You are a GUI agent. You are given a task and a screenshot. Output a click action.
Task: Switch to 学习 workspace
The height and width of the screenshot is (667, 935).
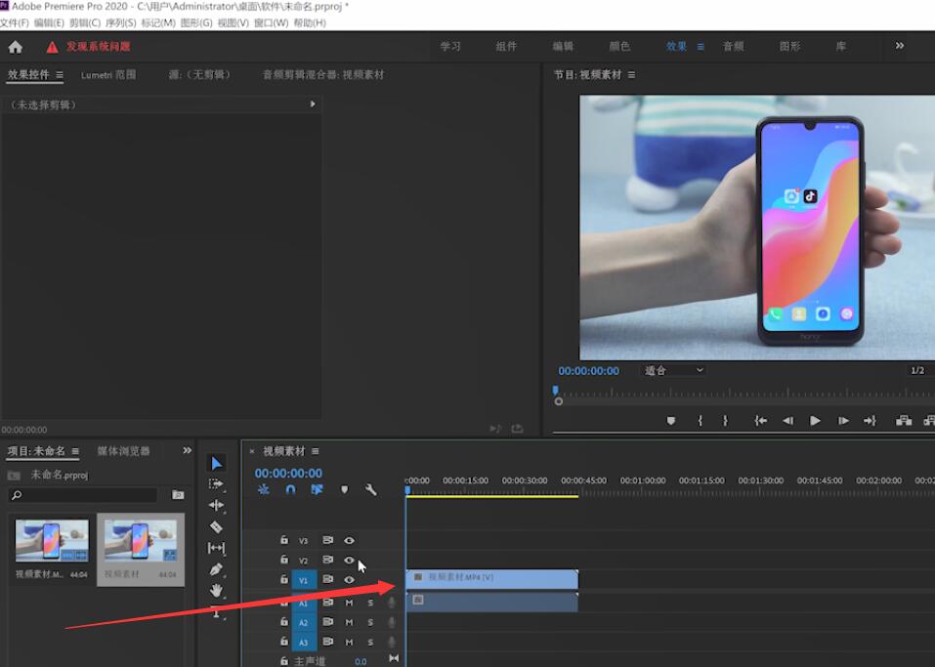pos(450,46)
